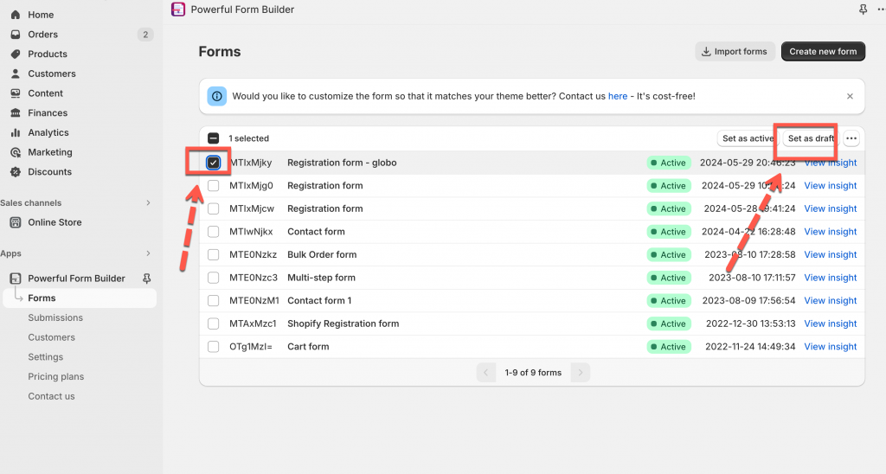Screen dimensions: 886x474
Task: Click View insight for Cart form
Action: (830, 347)
